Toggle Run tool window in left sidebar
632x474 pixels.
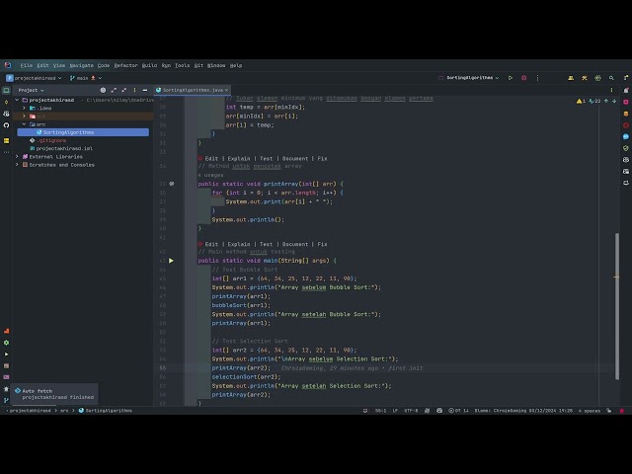point(6,355)
